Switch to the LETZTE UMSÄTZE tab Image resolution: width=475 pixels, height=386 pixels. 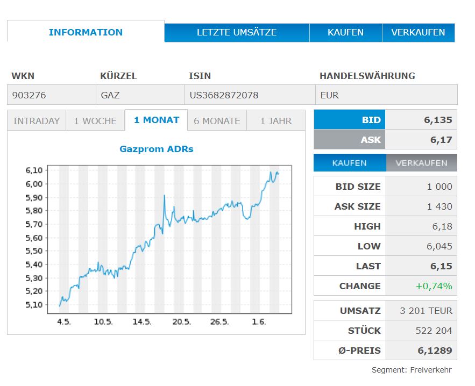(x=237, y=32)
